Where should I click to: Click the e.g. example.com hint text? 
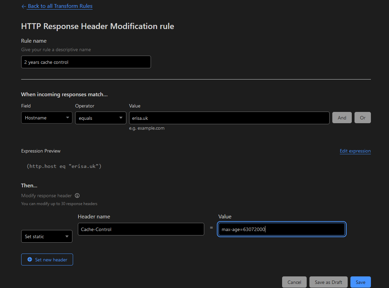pos(147,128)
